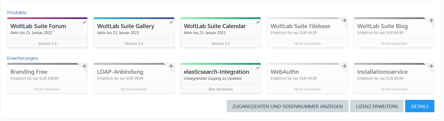
Task: Click Version 5.4 under WoltLab Suite Gallery
Action: click(x=134, y=44)
